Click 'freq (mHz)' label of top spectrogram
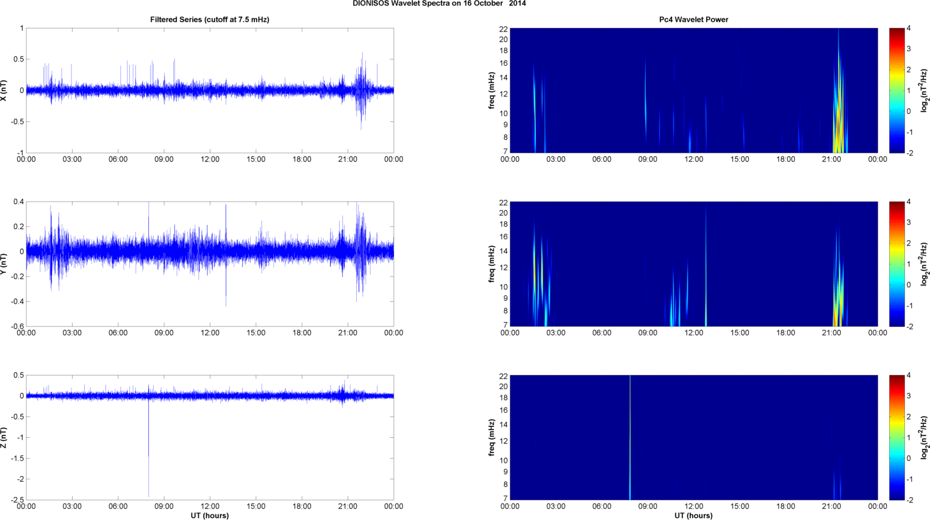This screenshot has height=520, width=930. (492, 90)
